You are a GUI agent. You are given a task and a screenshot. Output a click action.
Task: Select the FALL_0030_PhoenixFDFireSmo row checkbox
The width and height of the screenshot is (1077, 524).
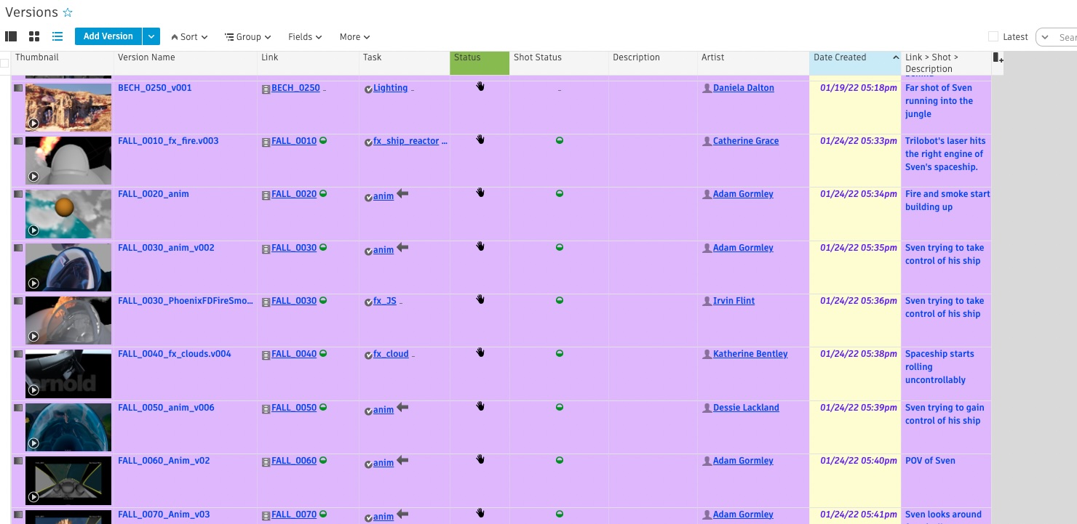tap(18, 300)
